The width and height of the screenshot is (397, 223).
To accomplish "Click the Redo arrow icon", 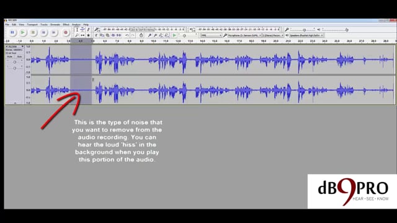I will [x=133, y=35].
